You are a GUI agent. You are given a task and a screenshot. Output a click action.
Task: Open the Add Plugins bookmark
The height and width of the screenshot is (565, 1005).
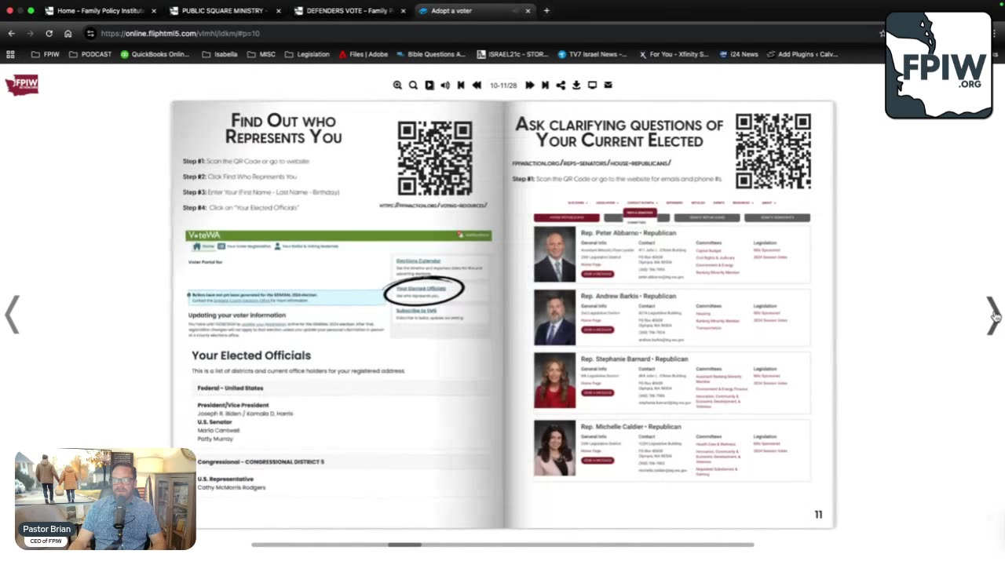[802, 54]
